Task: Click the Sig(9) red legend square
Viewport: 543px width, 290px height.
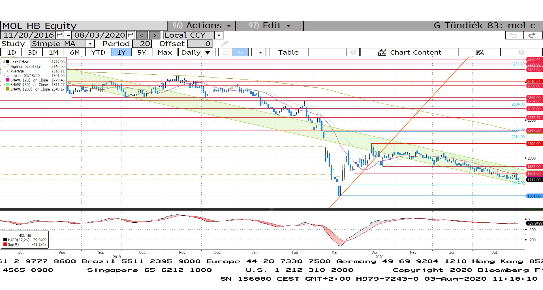Action: (5, 244)
